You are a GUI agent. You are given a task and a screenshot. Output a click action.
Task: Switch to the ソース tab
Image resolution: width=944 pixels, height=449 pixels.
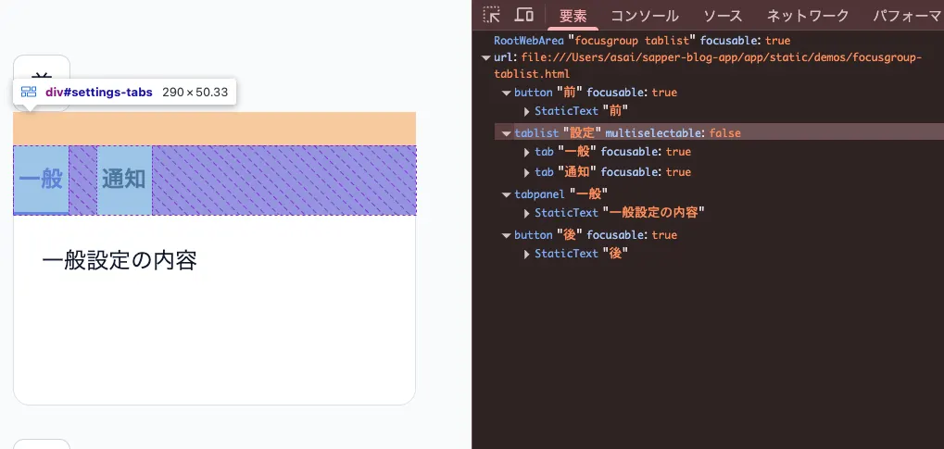pyautogui.click(x=723, y=16)
